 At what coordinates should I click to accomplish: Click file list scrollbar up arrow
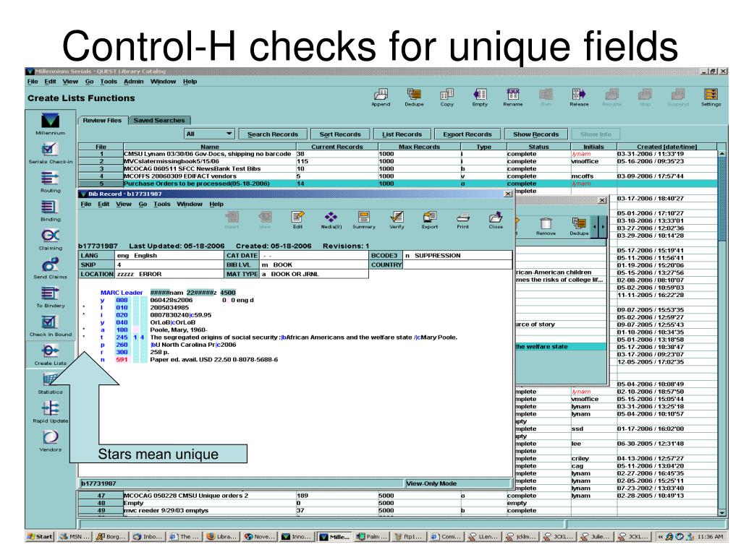pos(721,154)
